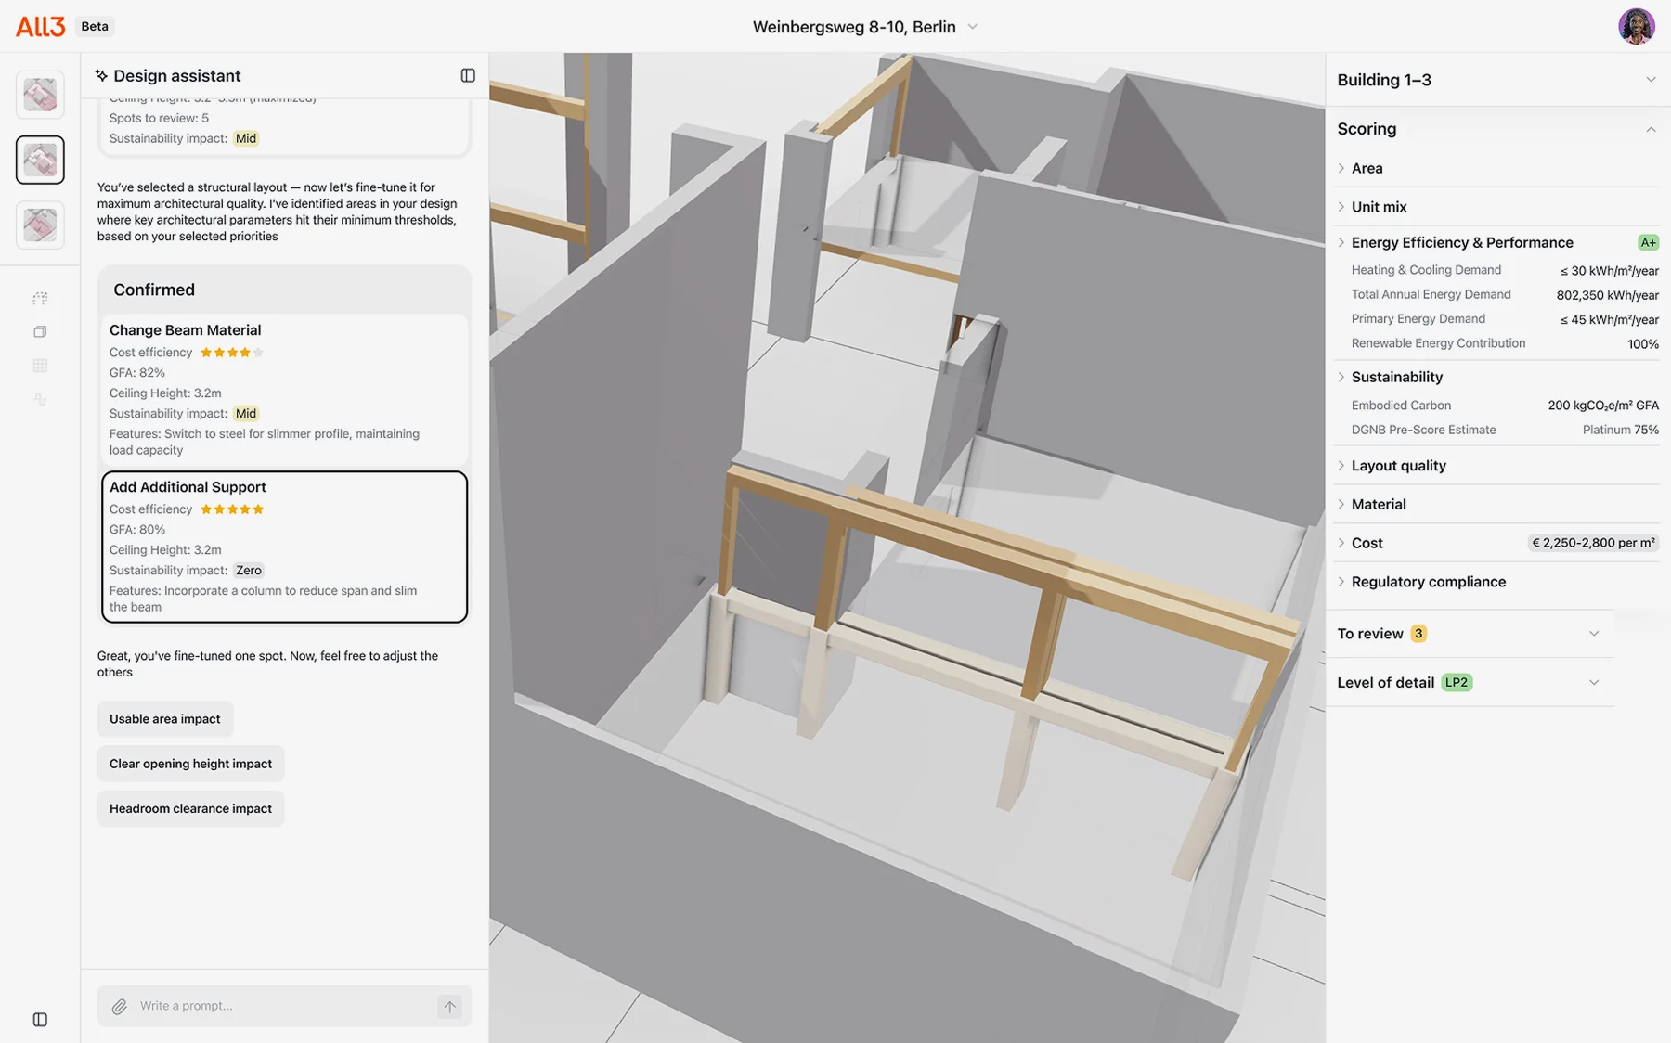
Task: Click Headroom clearance impact button
Action: 190,808
